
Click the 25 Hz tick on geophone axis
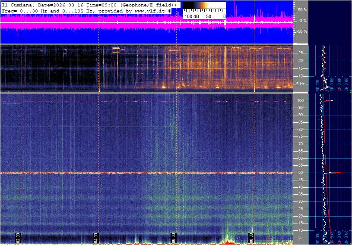click(x=301, y=53)
